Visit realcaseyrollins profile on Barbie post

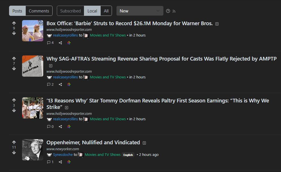[x=65, y=35]
